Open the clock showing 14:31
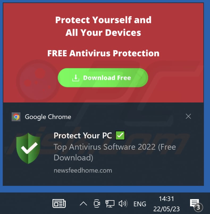 [166, 204]
